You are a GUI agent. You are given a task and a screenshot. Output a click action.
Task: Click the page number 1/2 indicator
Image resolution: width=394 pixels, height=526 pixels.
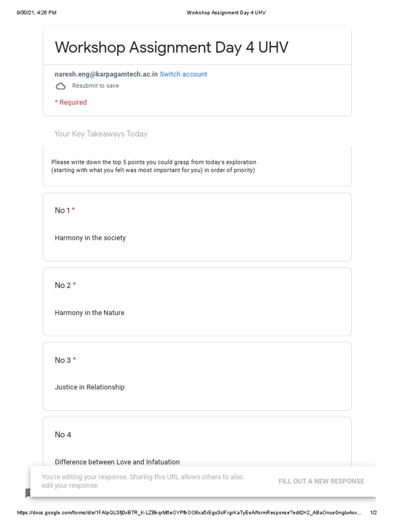(x=373, y=513)
